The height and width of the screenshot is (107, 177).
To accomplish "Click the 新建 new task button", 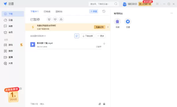I will pos(94,11).
